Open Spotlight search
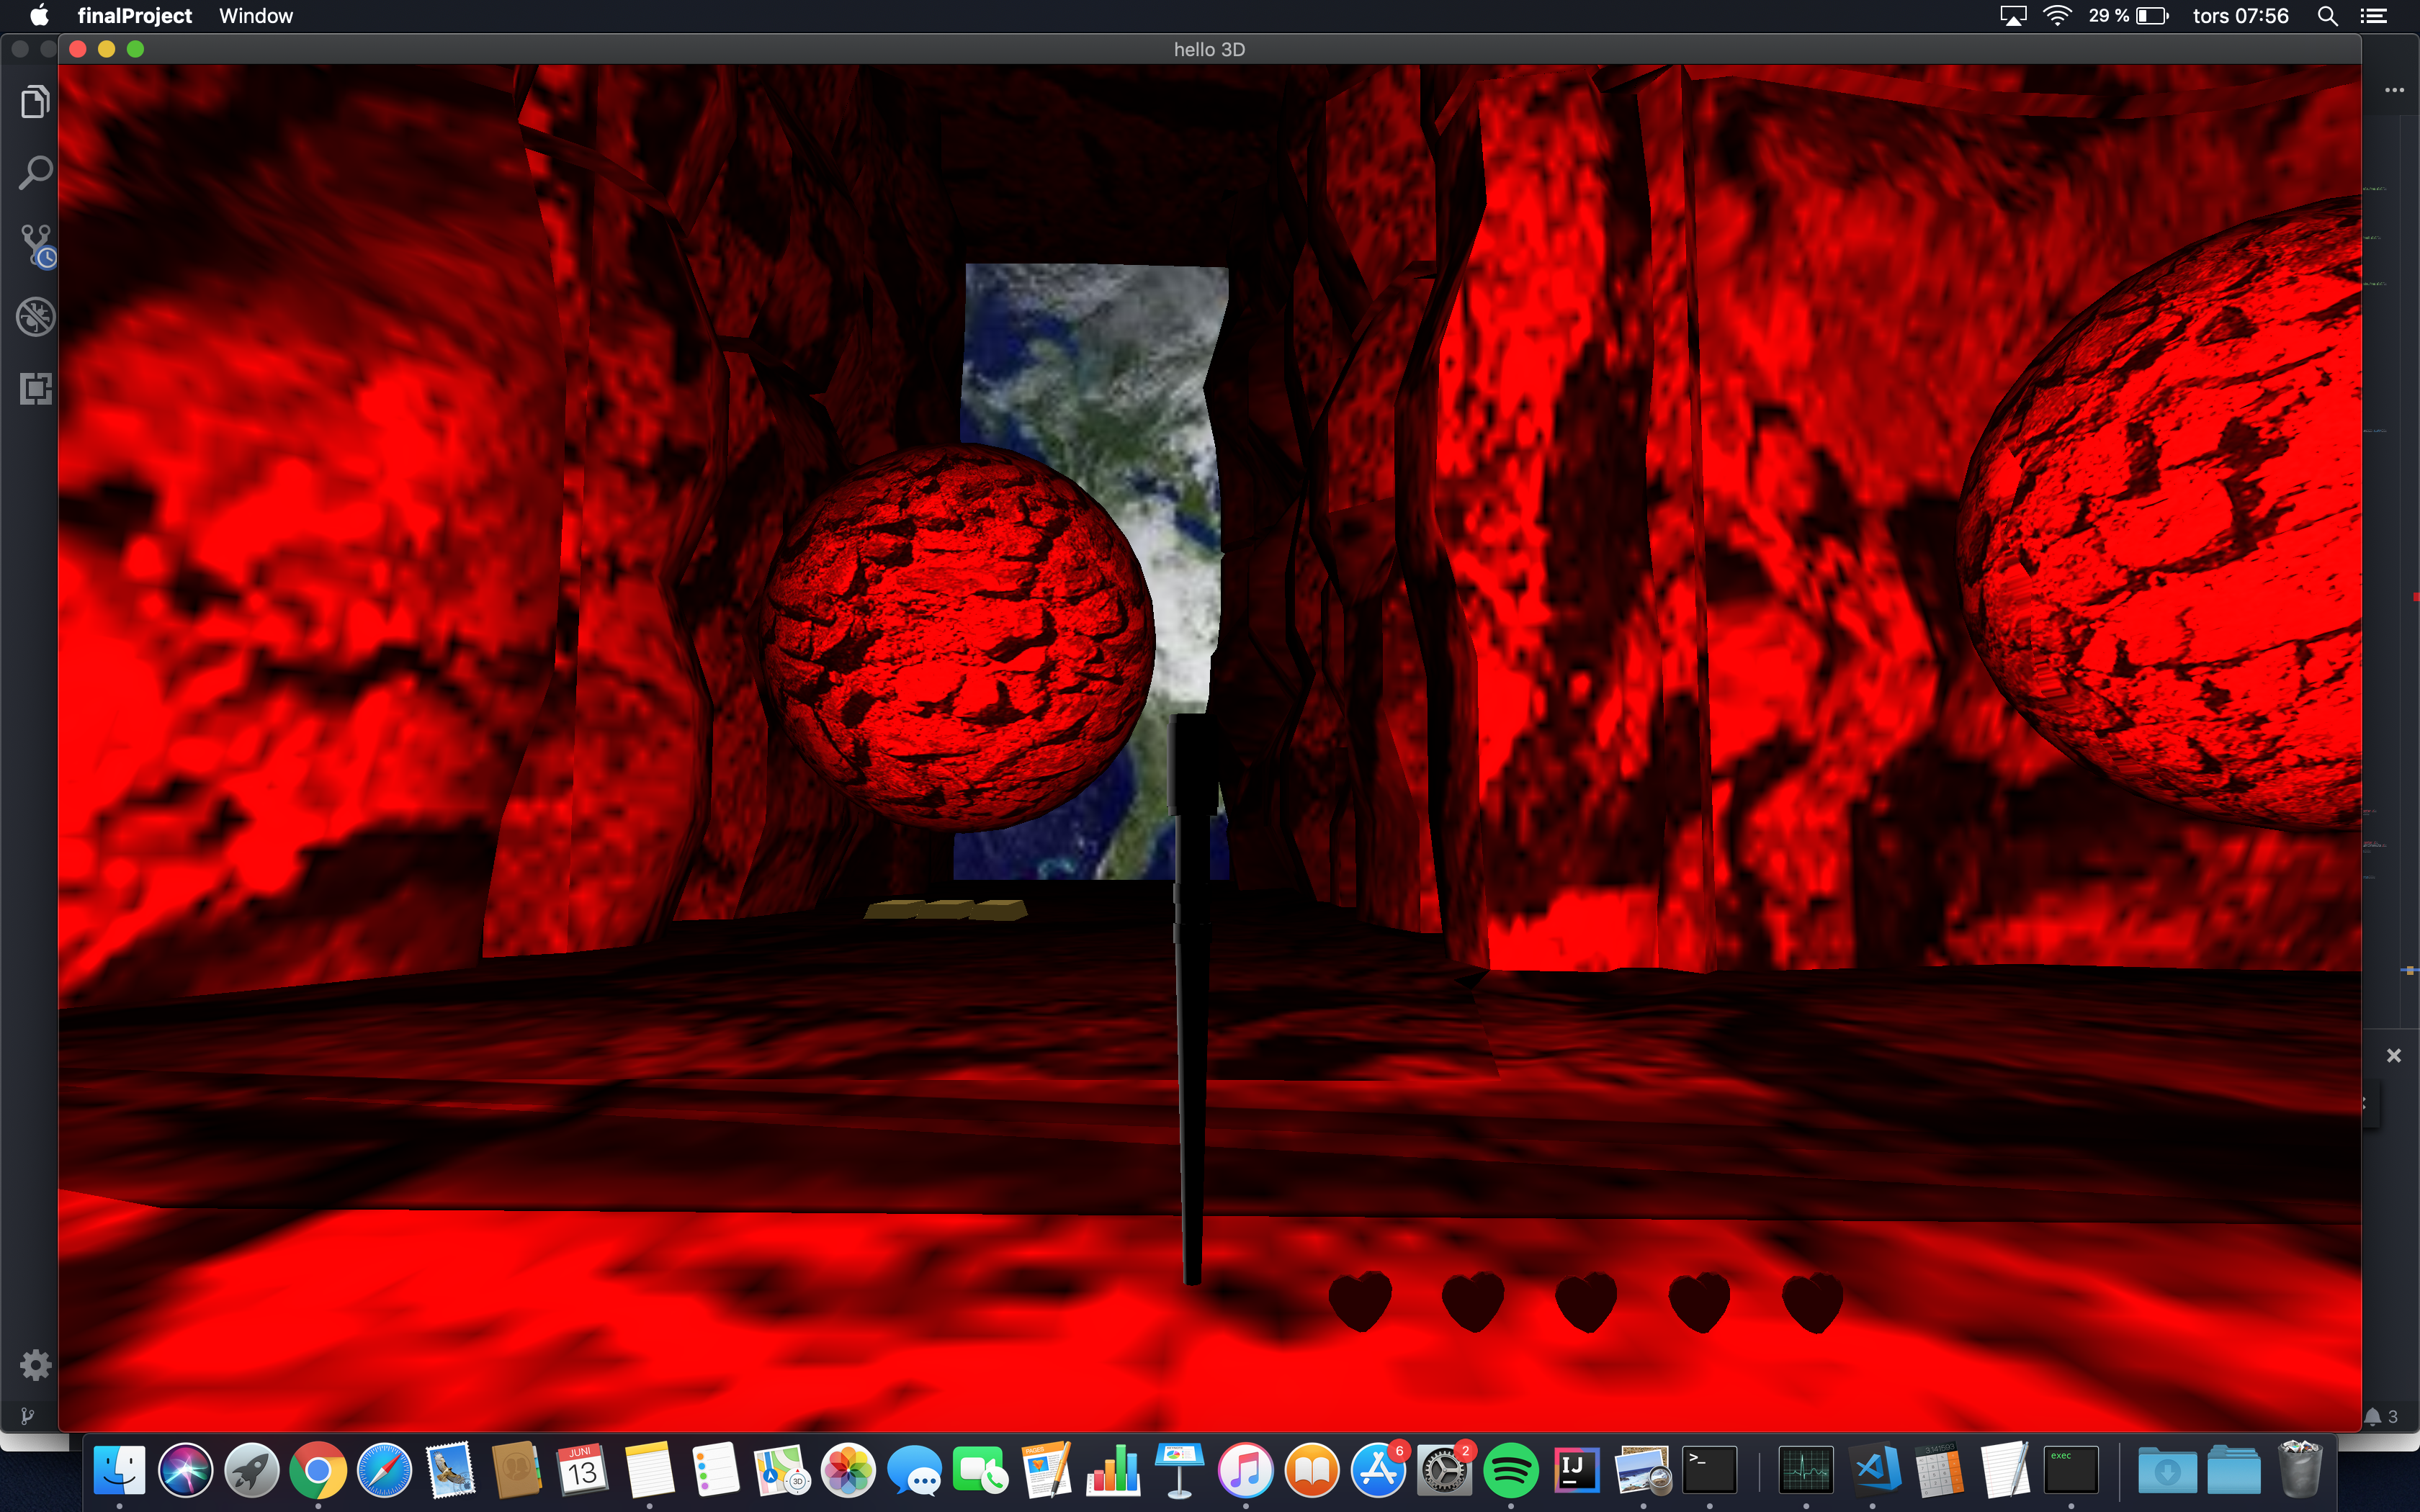 pos(2327,15)
